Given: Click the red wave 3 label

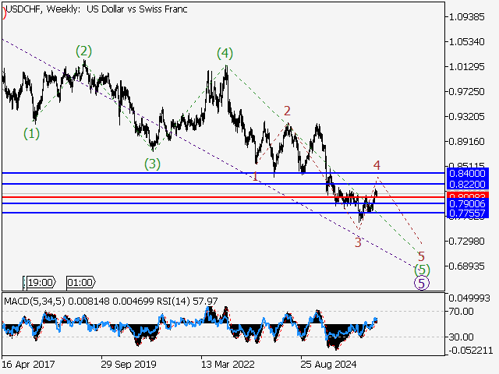Looking at the screenshot, I should 358,242.
